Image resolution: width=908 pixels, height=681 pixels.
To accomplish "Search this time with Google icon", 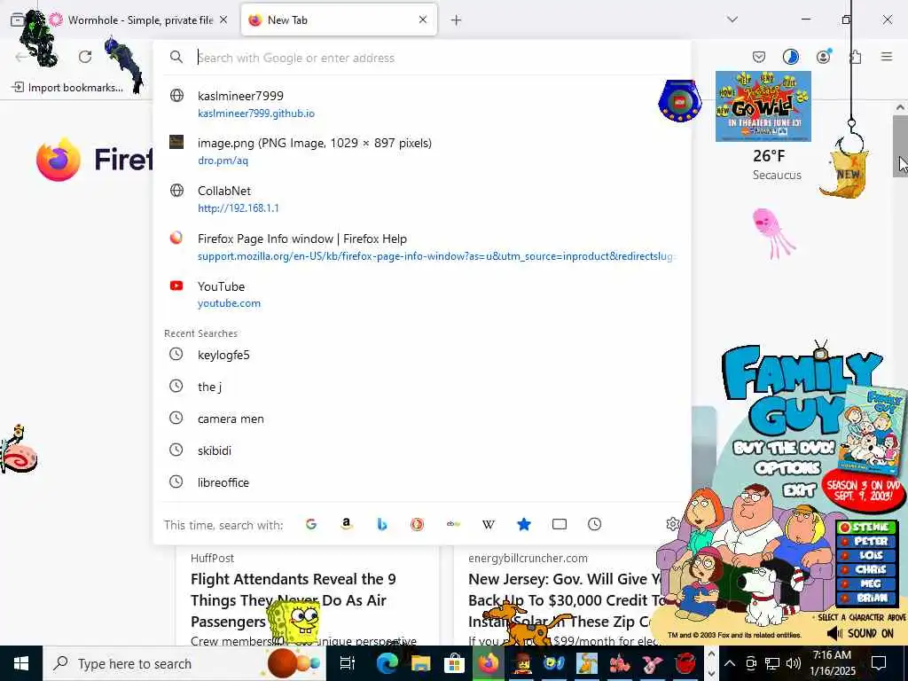I will pos(311,525).
